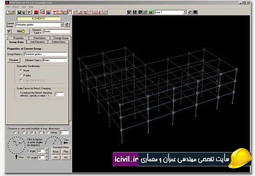
Task: Click the new structure blank-page icon
Action: pos(8,12)
